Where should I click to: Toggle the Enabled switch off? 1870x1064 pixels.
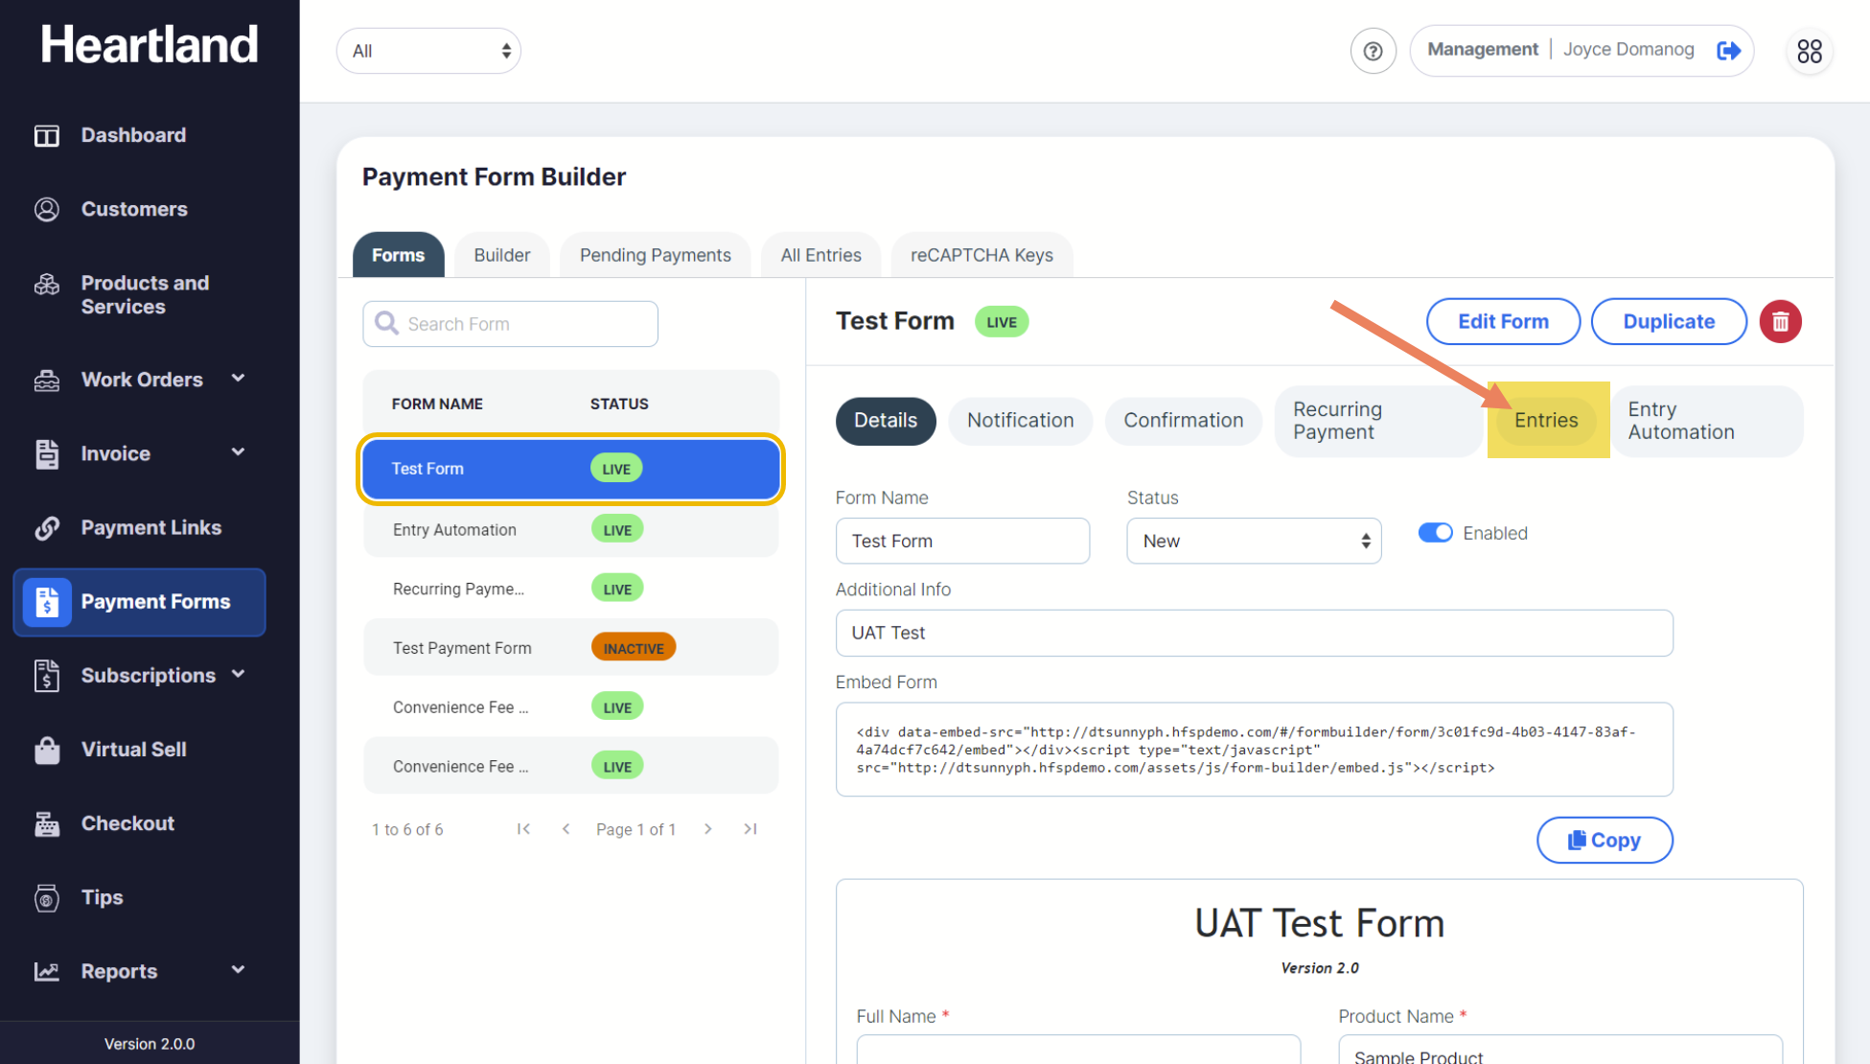pos(1435,533)
